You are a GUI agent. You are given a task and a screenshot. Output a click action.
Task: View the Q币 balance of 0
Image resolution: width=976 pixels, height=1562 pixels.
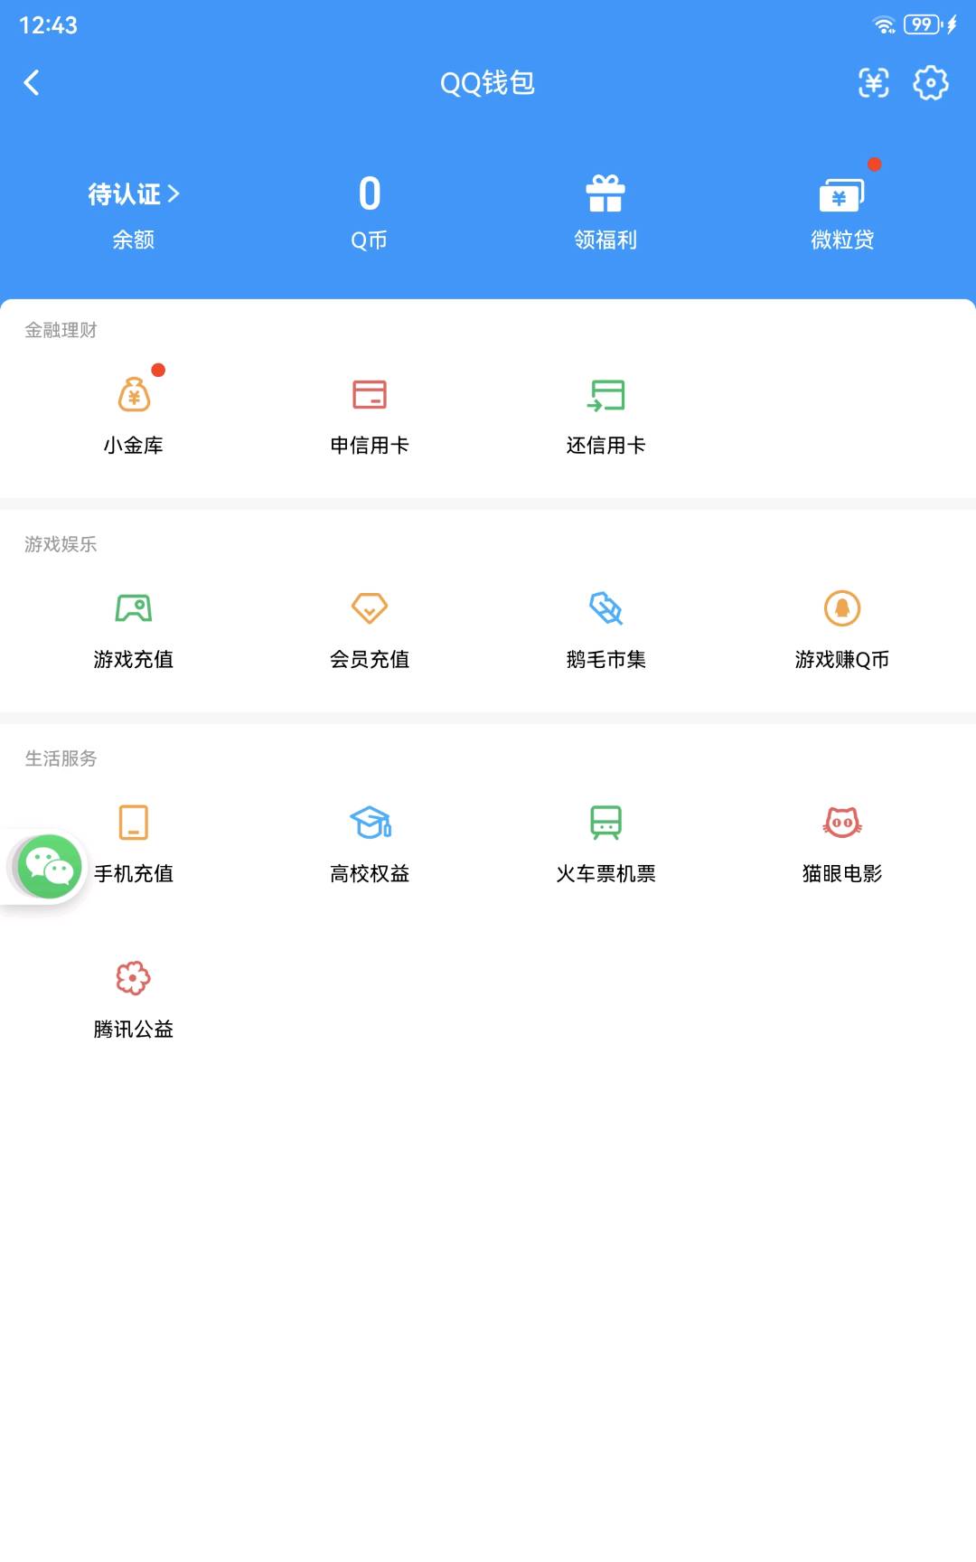pyautogui.click(x=370, y=193)
